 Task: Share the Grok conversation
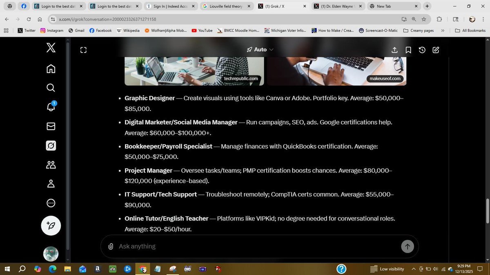click(x=394, y=50)
